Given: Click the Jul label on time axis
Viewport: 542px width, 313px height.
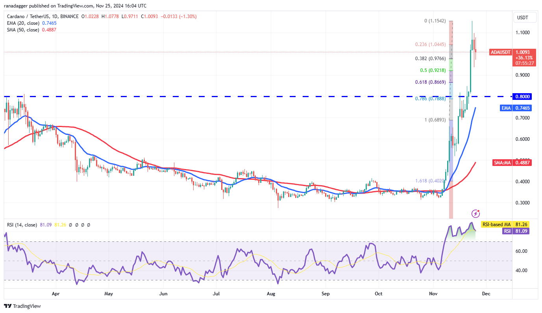Looking at the screenshot, I should pos(216,293).
